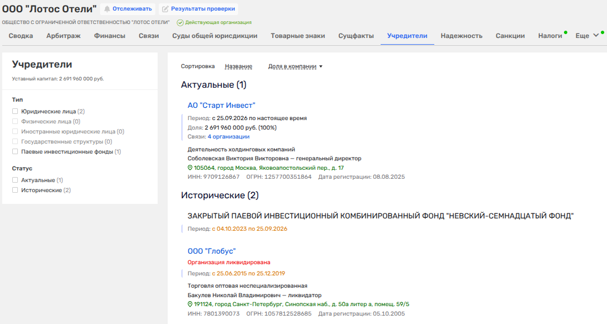Follow the 4 организации connections link
The height and width of the screenshot is (324, 607).
pyautogui.click(x=229, y=137)
